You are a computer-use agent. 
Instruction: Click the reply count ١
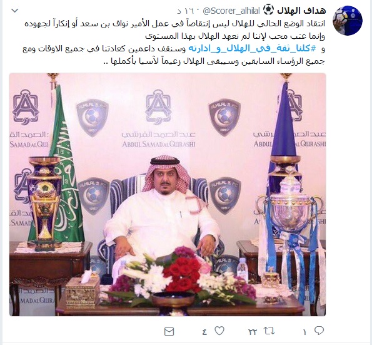[304, 332]
